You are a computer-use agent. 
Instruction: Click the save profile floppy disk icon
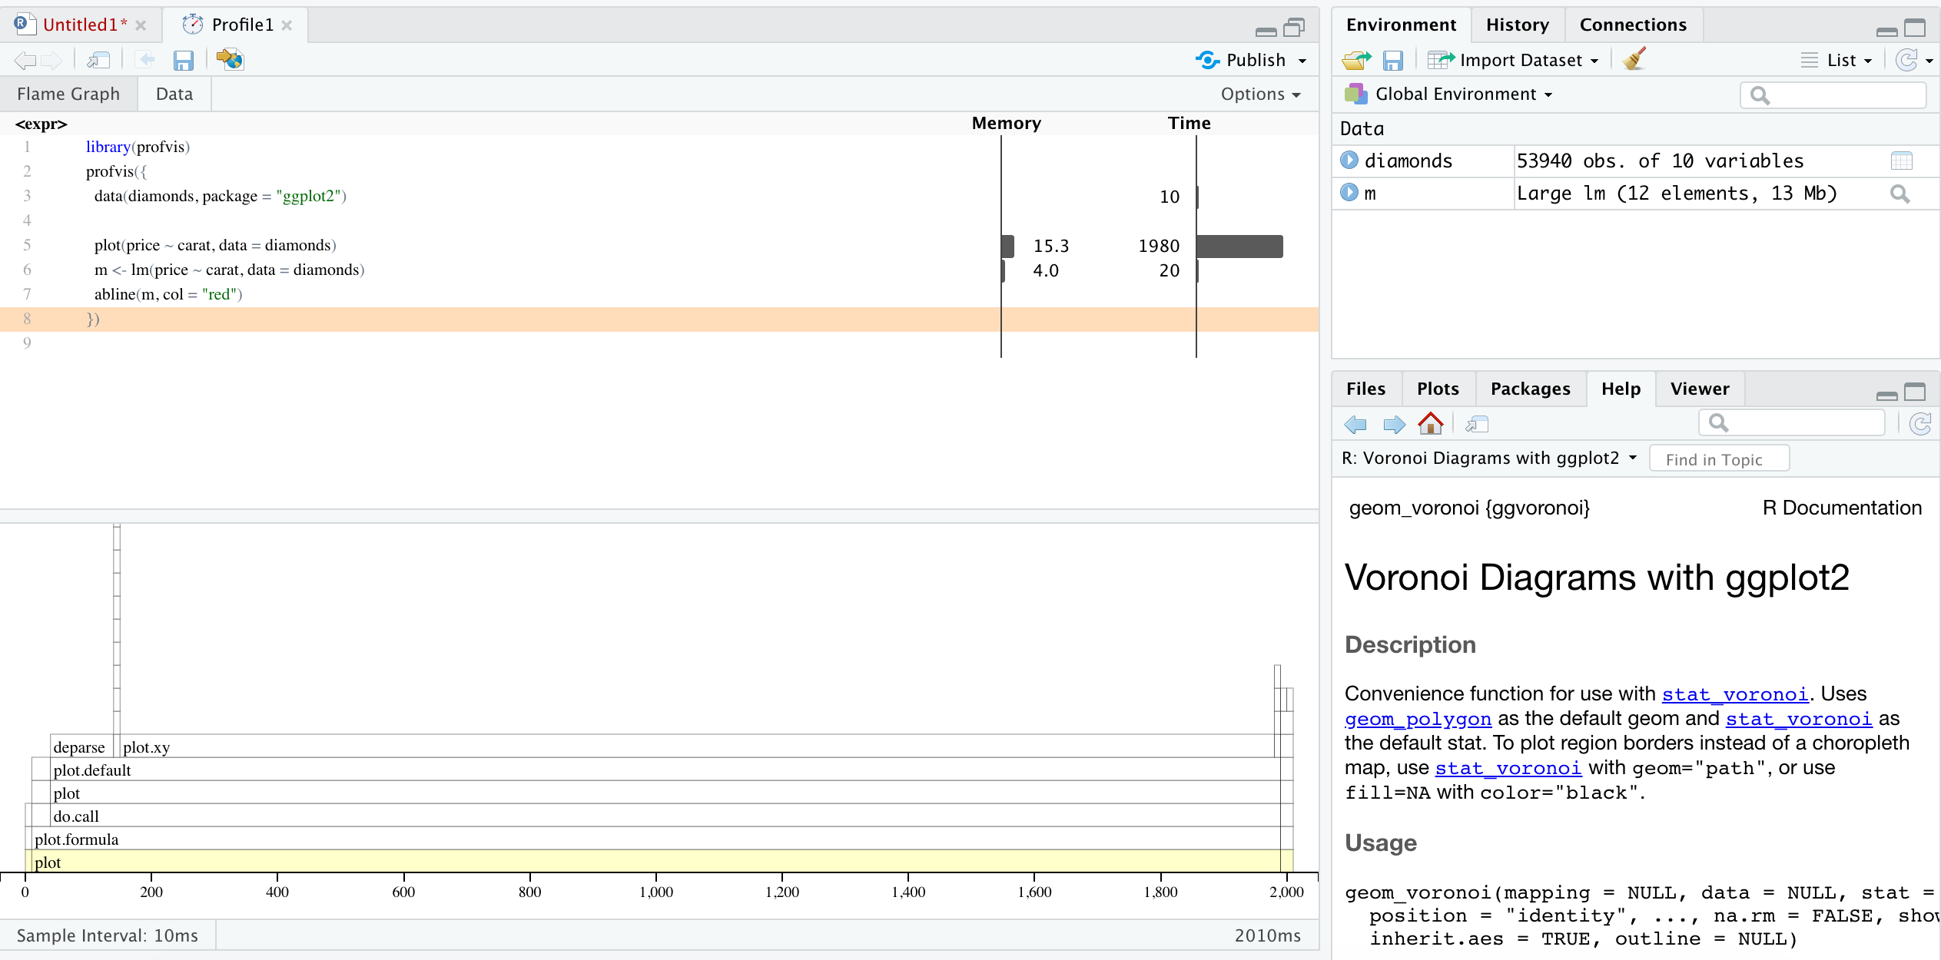coord(184,60)
